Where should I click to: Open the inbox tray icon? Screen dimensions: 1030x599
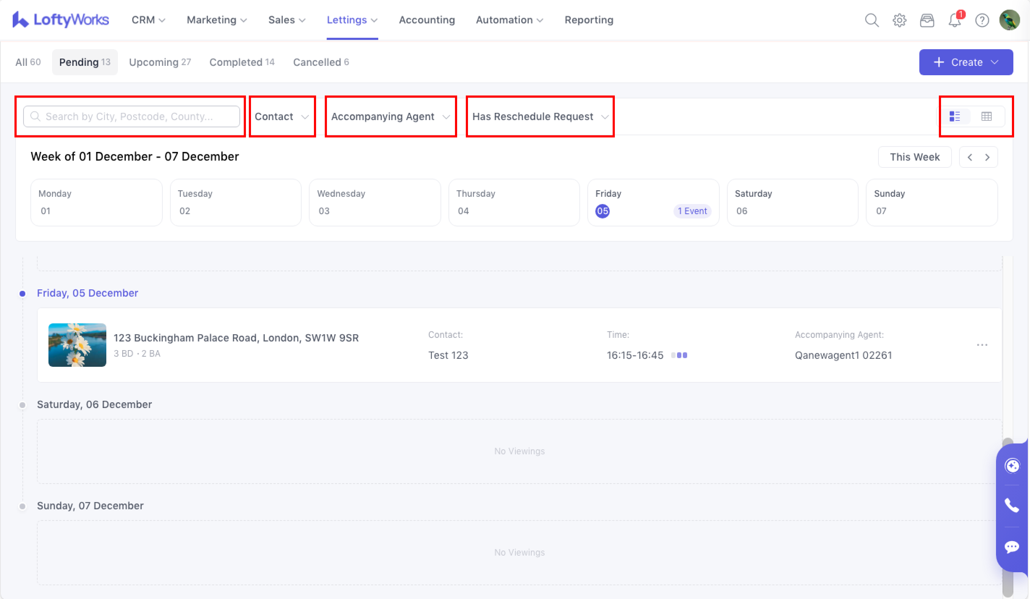coord(927,20)
